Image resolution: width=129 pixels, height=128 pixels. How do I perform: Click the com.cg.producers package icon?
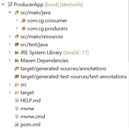pos(24,29)
